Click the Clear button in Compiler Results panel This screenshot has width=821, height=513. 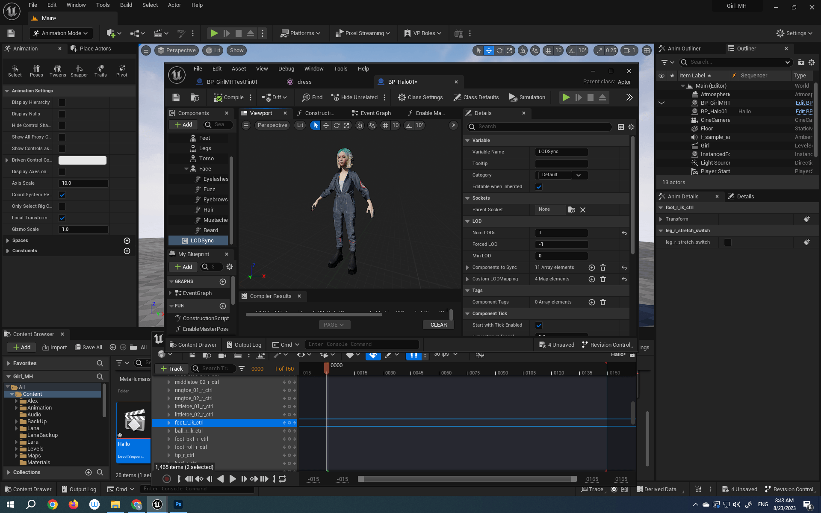click(x=439, y=324)
